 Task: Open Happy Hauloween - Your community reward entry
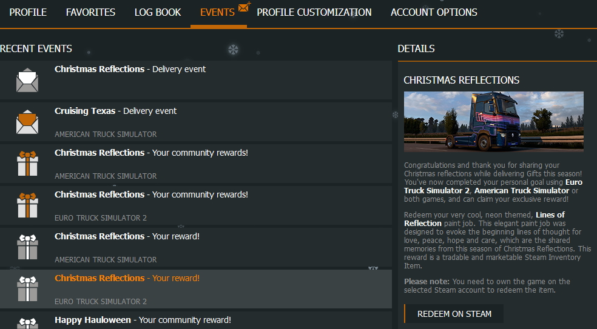pos(196,321)
